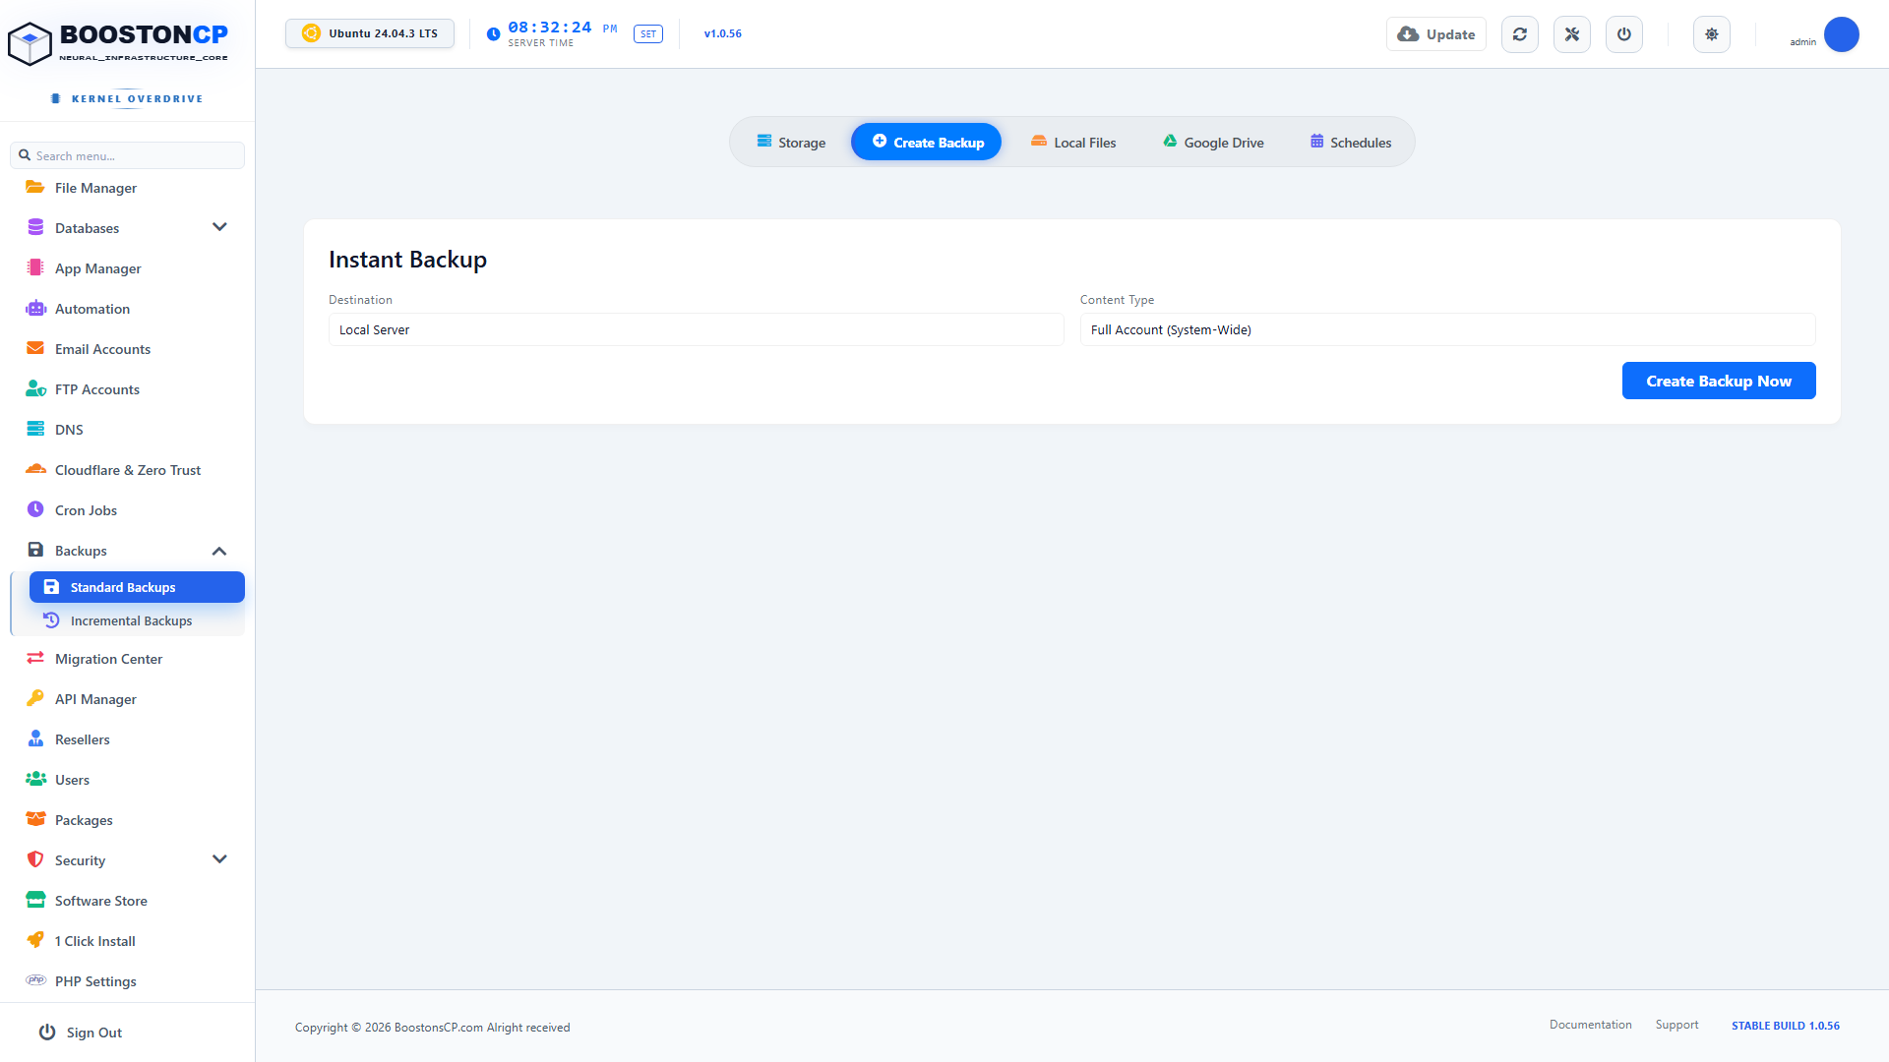Open Cron Jobs clock icon
This screenshot has height=1062, width=1889.
coord(35,509)
